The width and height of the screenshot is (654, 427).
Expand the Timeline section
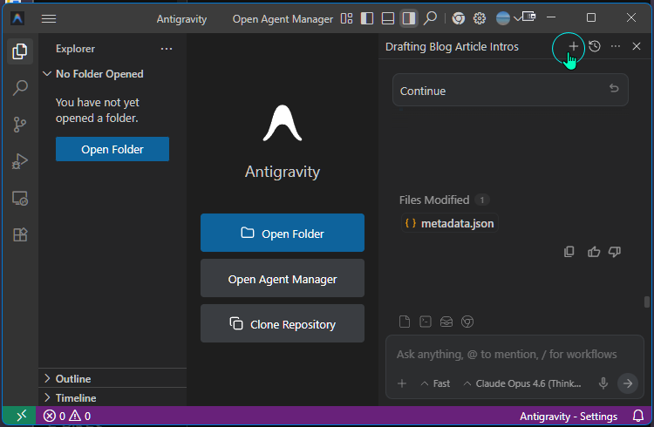(x=75, y=397)
